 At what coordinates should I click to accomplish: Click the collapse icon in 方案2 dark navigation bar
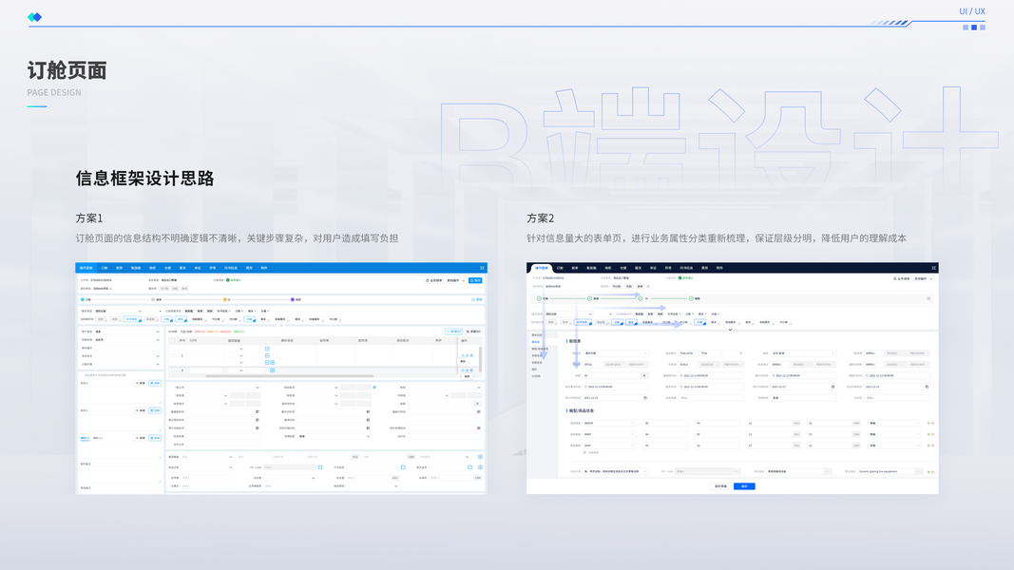click(x=934, y=268)
